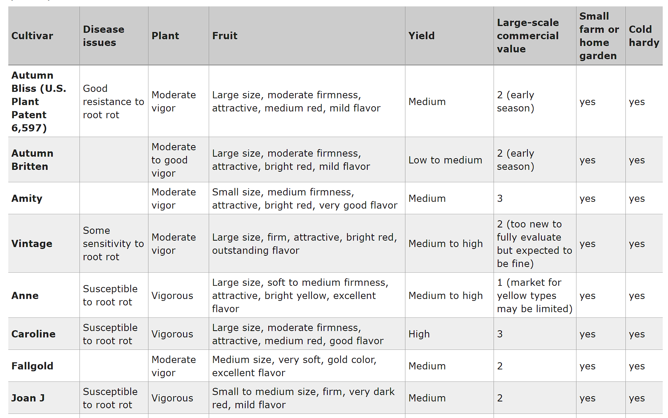Click the Autumn Bliss cultivar name cell
Viewport: 668px width, 418px height.
[39, 102]
